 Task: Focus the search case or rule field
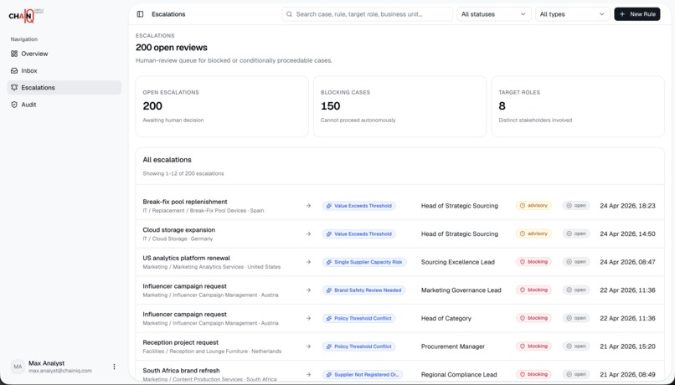coord(367,14)
